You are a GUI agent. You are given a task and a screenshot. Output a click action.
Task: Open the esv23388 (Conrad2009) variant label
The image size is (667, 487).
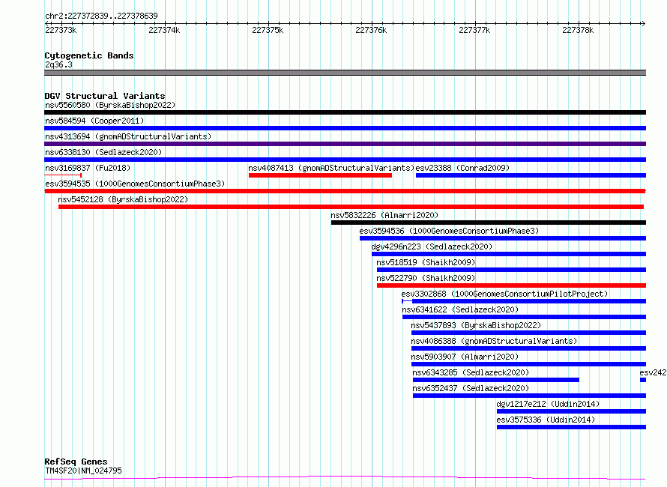(x=462, y=168)
